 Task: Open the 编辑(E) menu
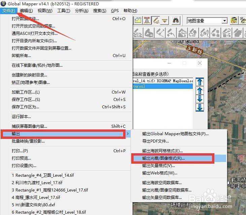click(26, 11)
